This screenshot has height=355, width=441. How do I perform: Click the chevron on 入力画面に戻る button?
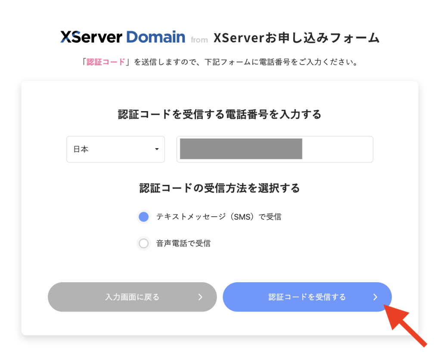click(x=200, y=297)
